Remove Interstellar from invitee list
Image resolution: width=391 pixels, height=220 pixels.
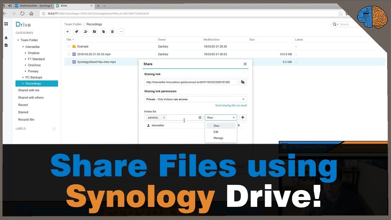pyautogui.click(x=239, y=125)
